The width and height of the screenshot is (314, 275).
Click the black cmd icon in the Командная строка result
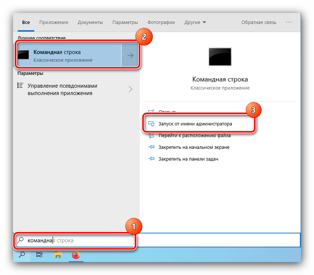pos(23,55)
